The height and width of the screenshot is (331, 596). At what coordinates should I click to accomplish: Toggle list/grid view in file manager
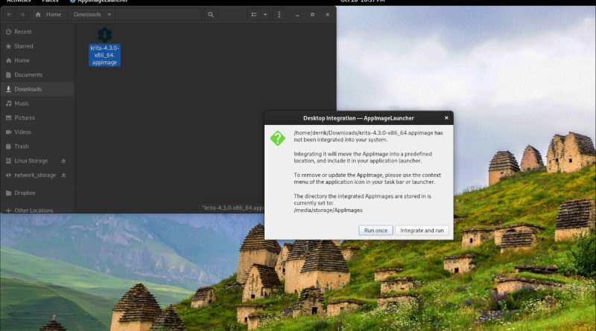coord(253,14)
